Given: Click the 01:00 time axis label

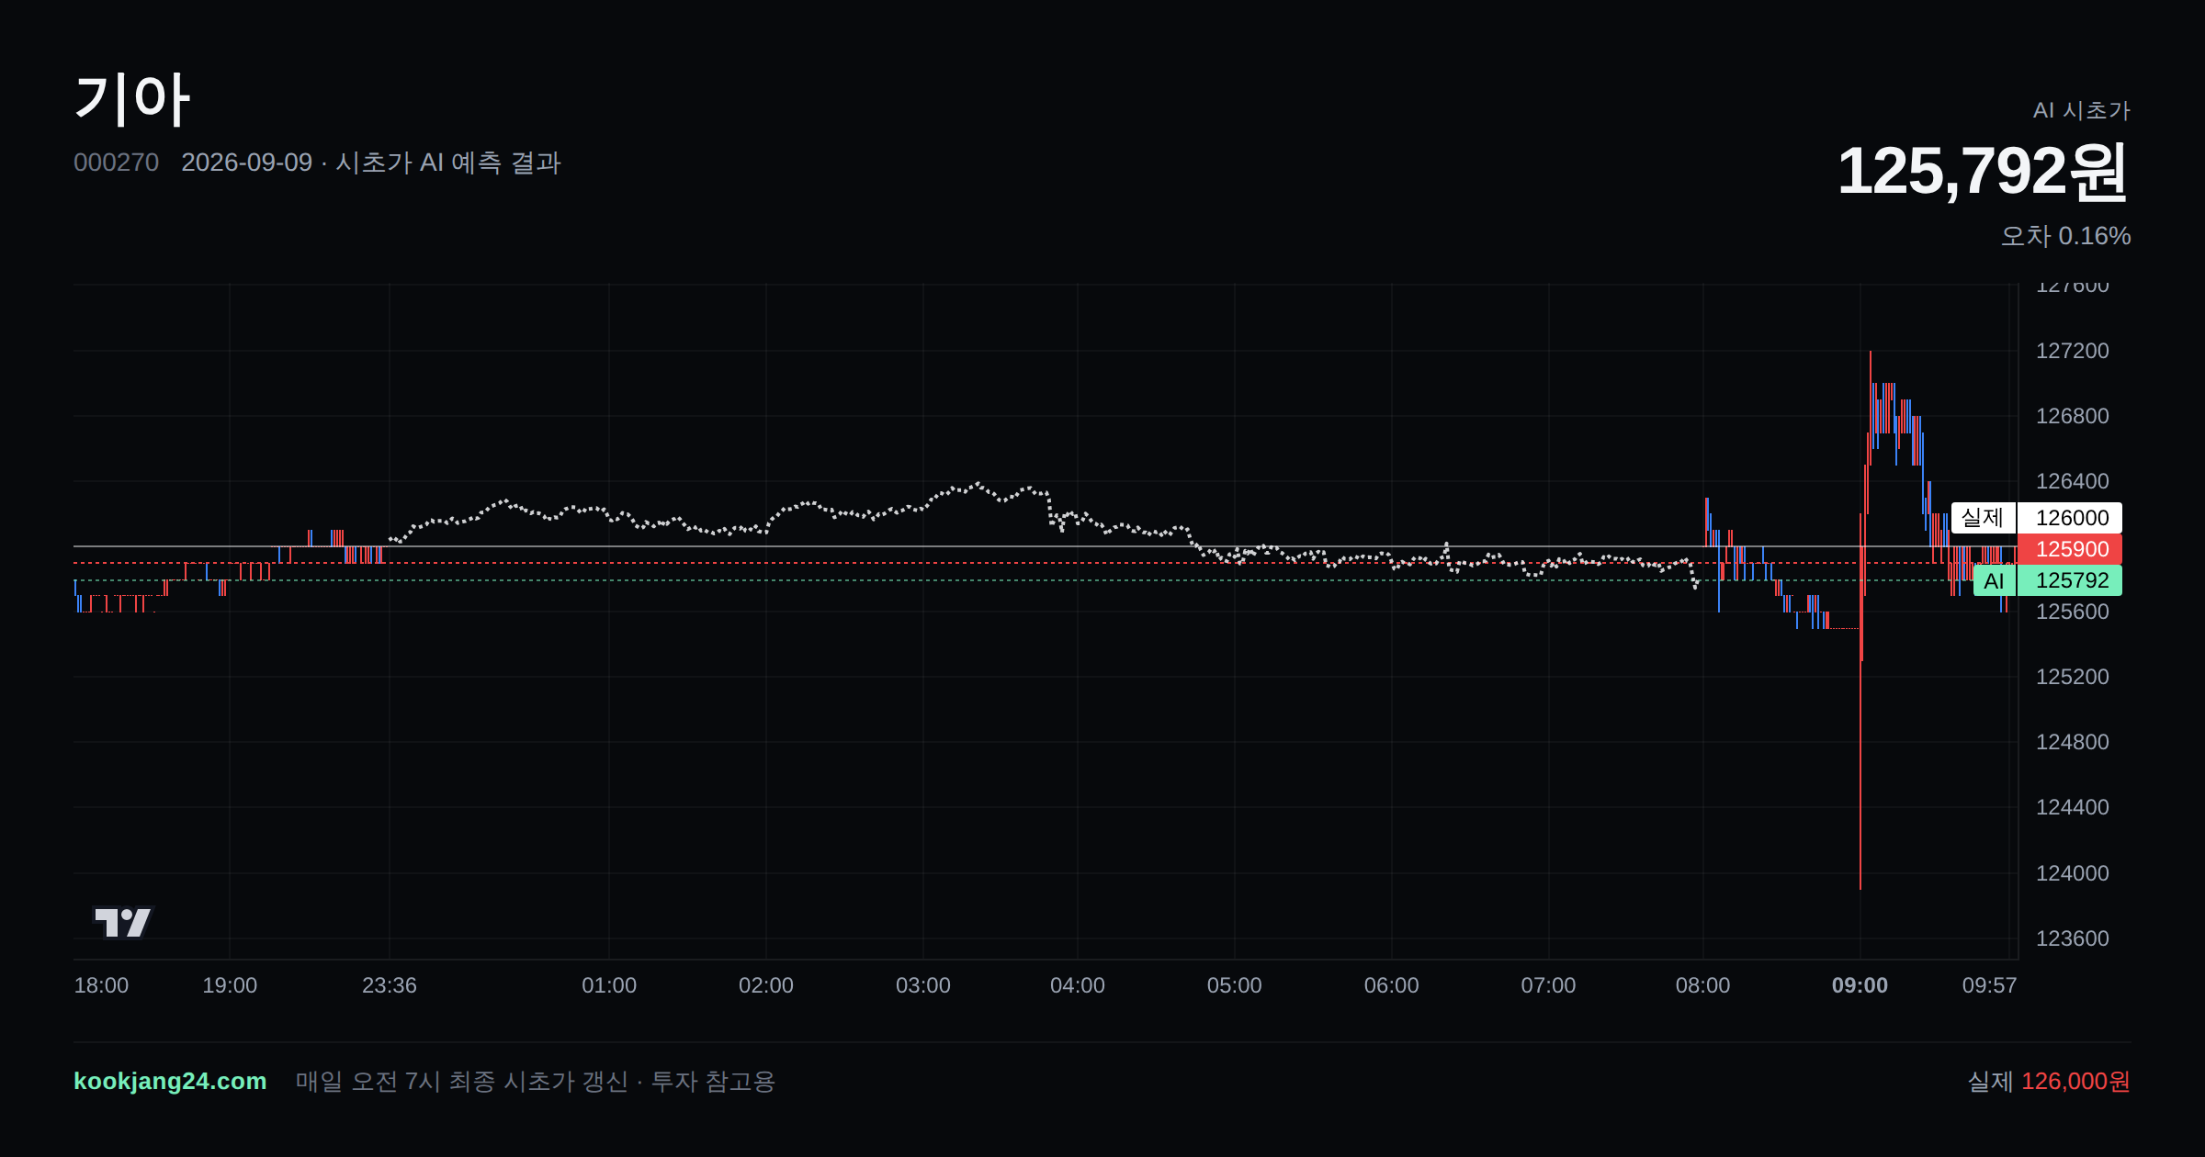Looking at the screenshot, I should coord(609,985).
